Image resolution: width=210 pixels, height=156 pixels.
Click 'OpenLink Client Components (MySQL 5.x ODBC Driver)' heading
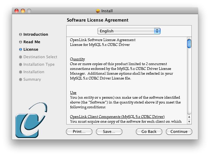click(117, 117)
